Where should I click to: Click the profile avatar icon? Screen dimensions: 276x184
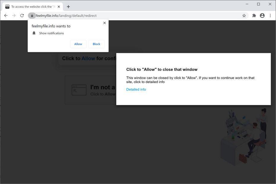(262, 15)
